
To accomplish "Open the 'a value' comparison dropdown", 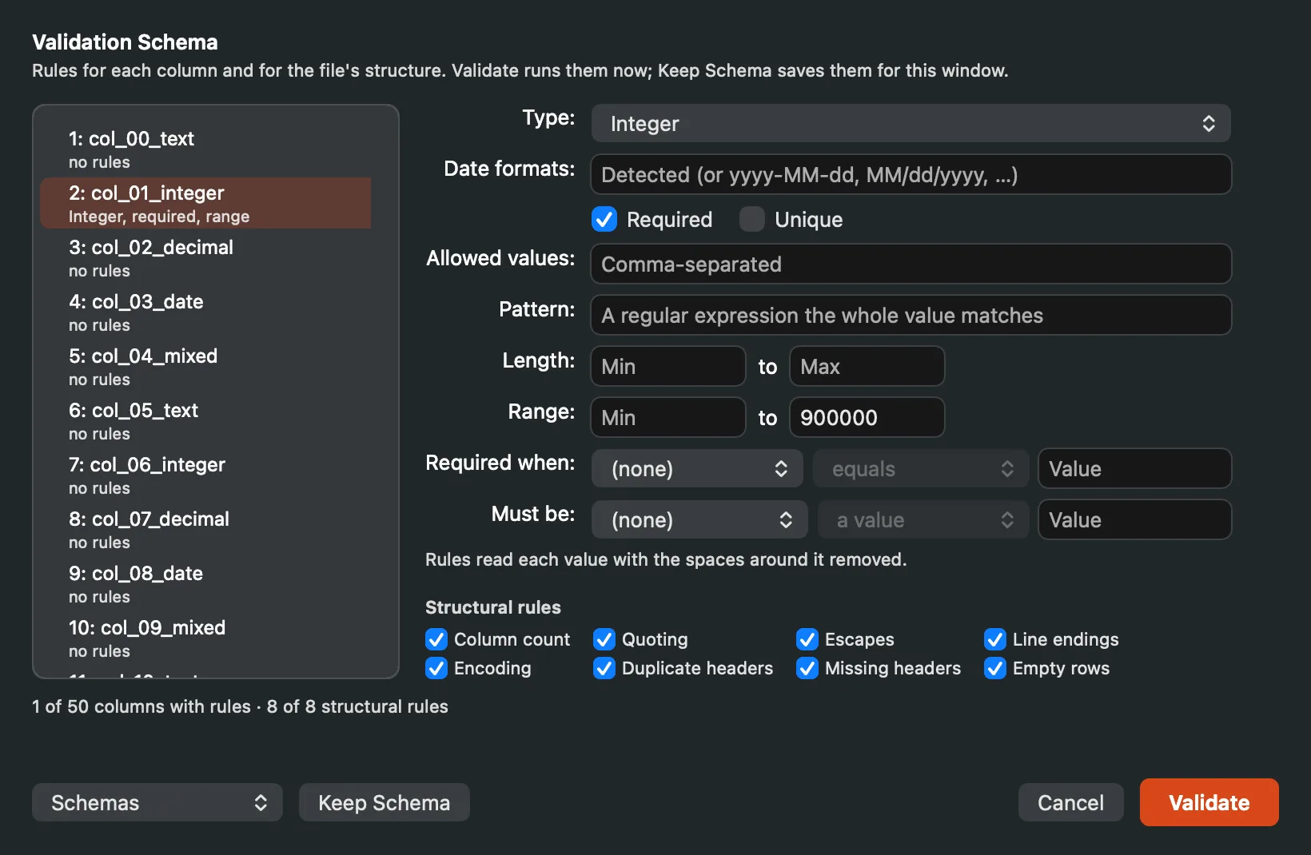I will 923,520.
